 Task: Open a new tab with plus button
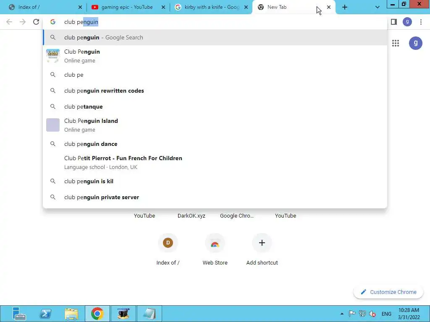click(x=345, y=8)
